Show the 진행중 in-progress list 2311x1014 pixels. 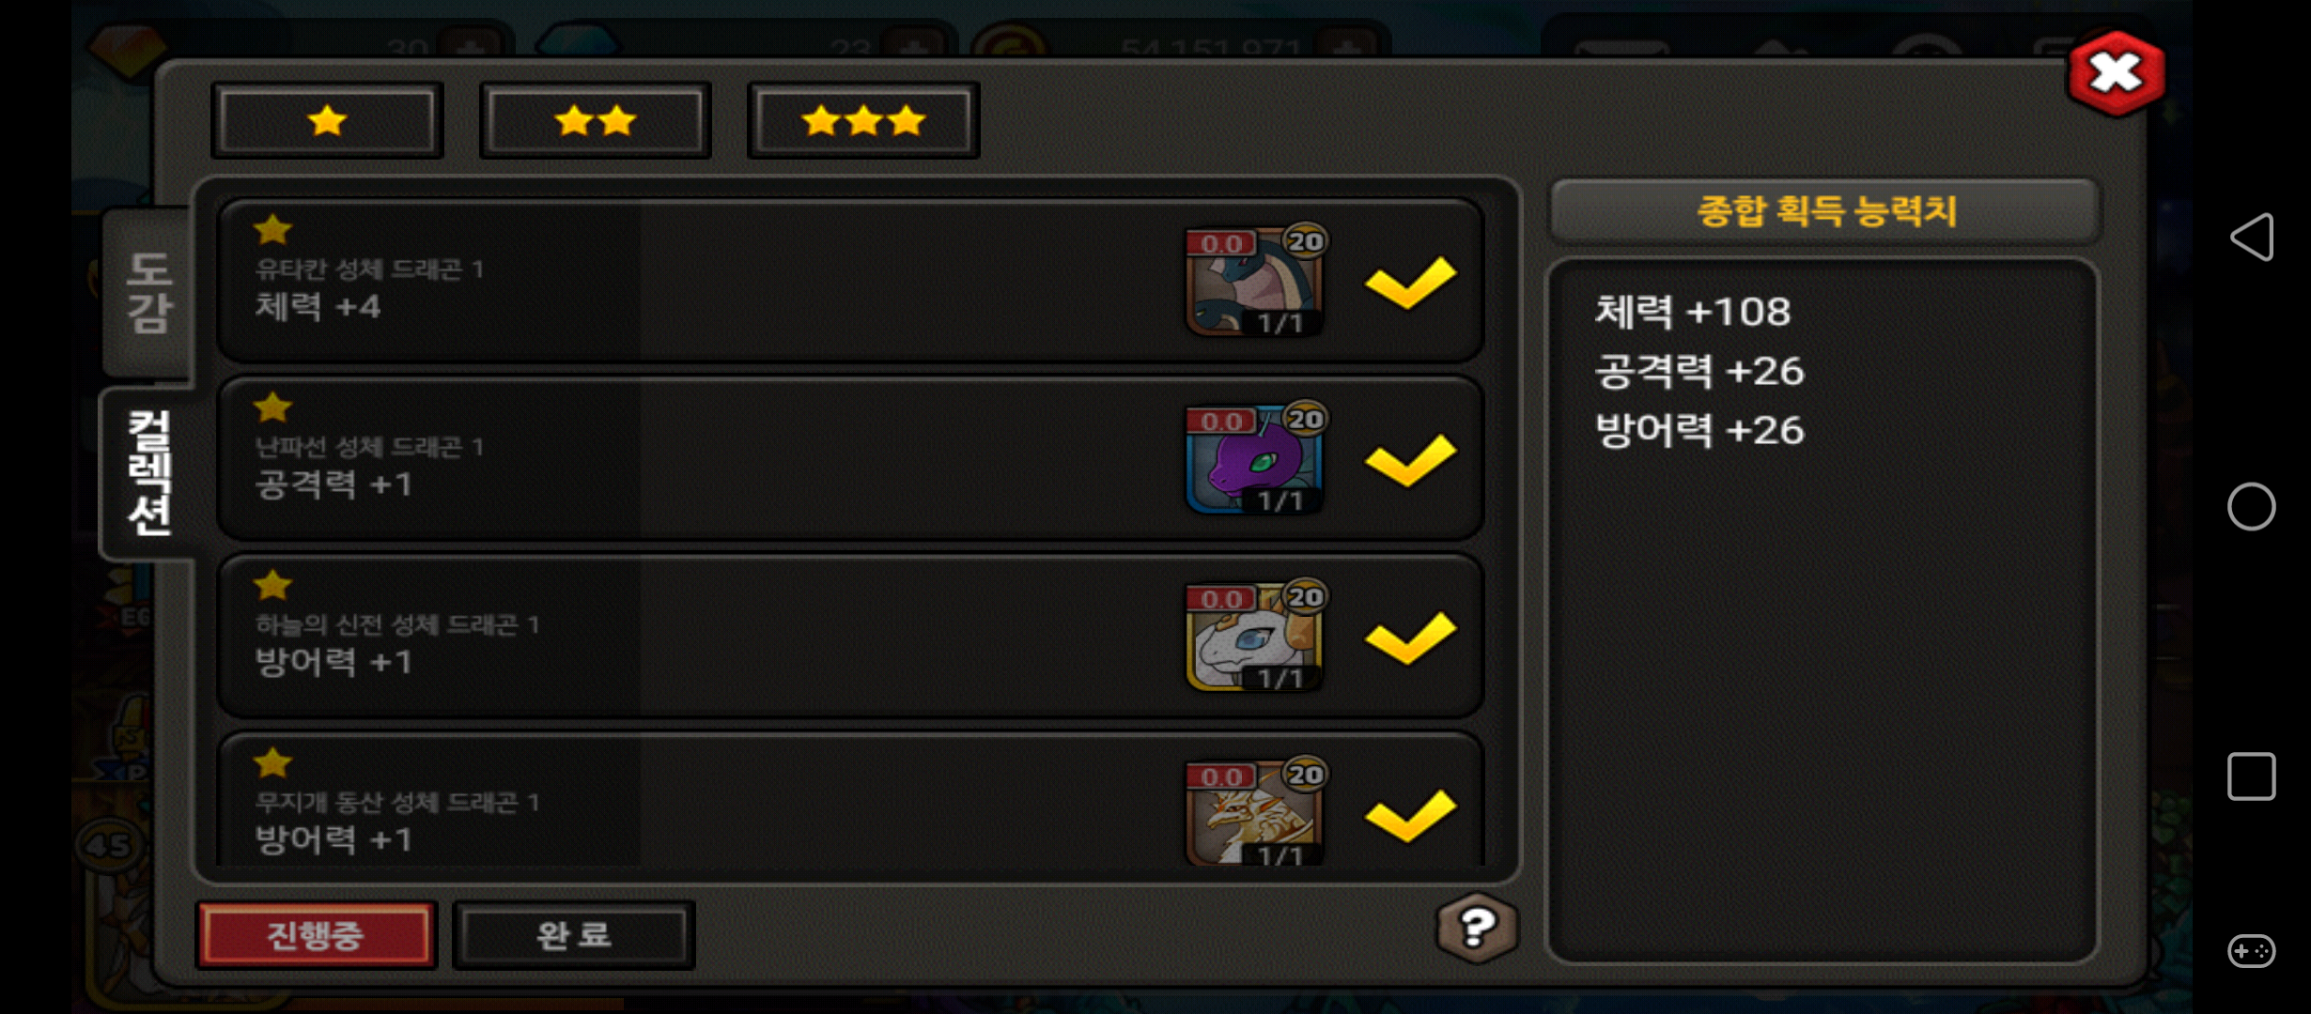317,935
